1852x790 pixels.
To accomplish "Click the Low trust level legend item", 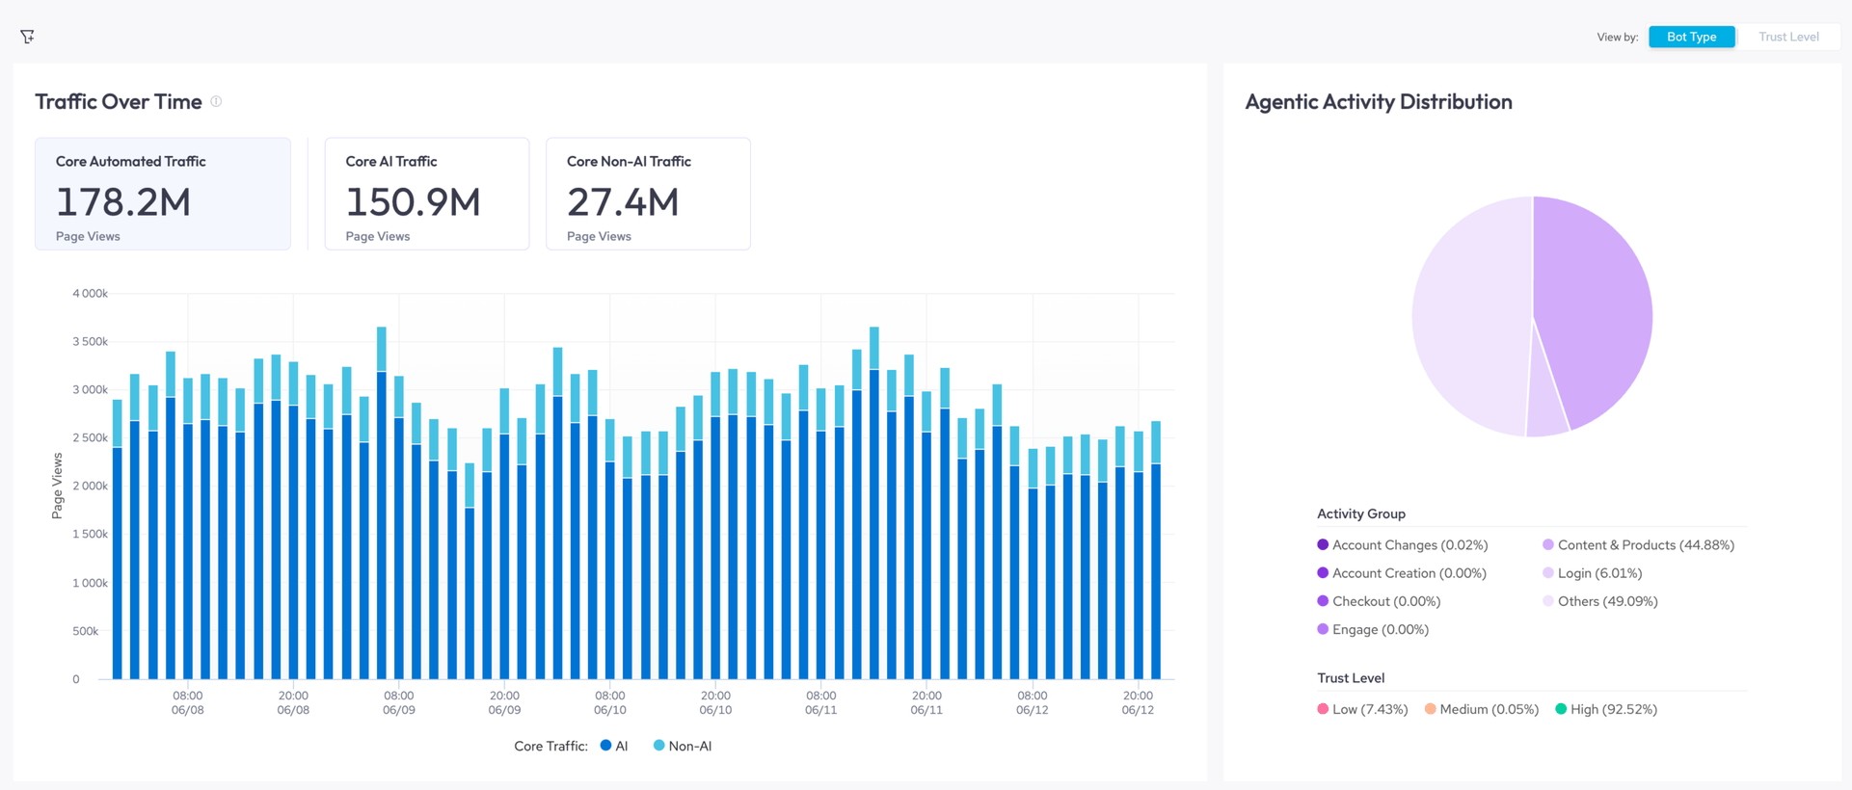I will click(x=1362, y=709).
